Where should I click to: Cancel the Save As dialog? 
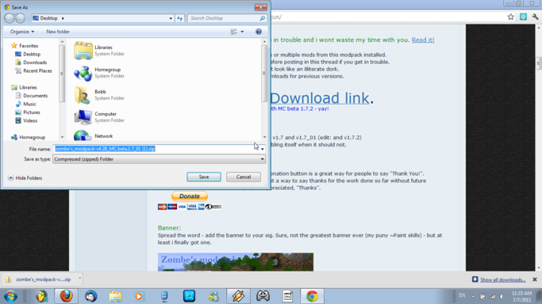pyautogui.click(x=244, y=177)
